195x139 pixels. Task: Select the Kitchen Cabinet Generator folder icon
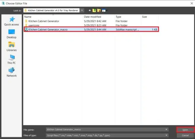click(26, 21)
